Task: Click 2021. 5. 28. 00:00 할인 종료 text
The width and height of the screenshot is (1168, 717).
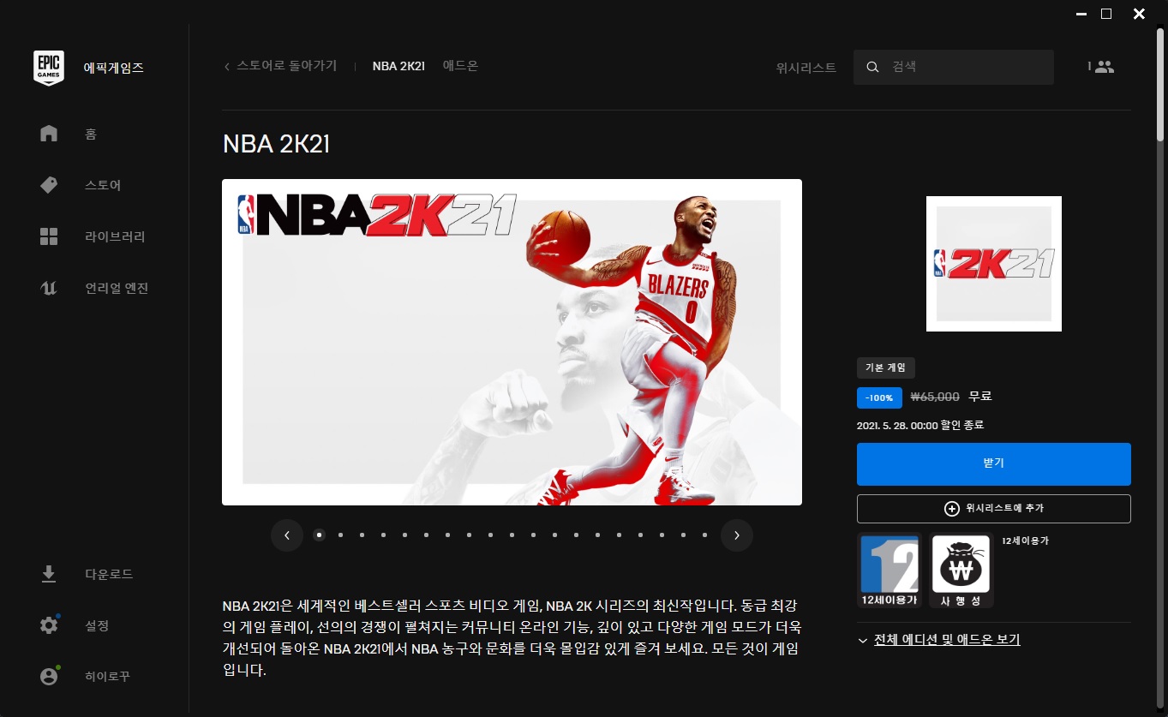Action: pyautogui.click(x=920, y=425)
